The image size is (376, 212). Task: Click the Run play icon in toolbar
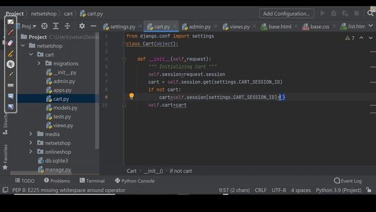[323, 13]
